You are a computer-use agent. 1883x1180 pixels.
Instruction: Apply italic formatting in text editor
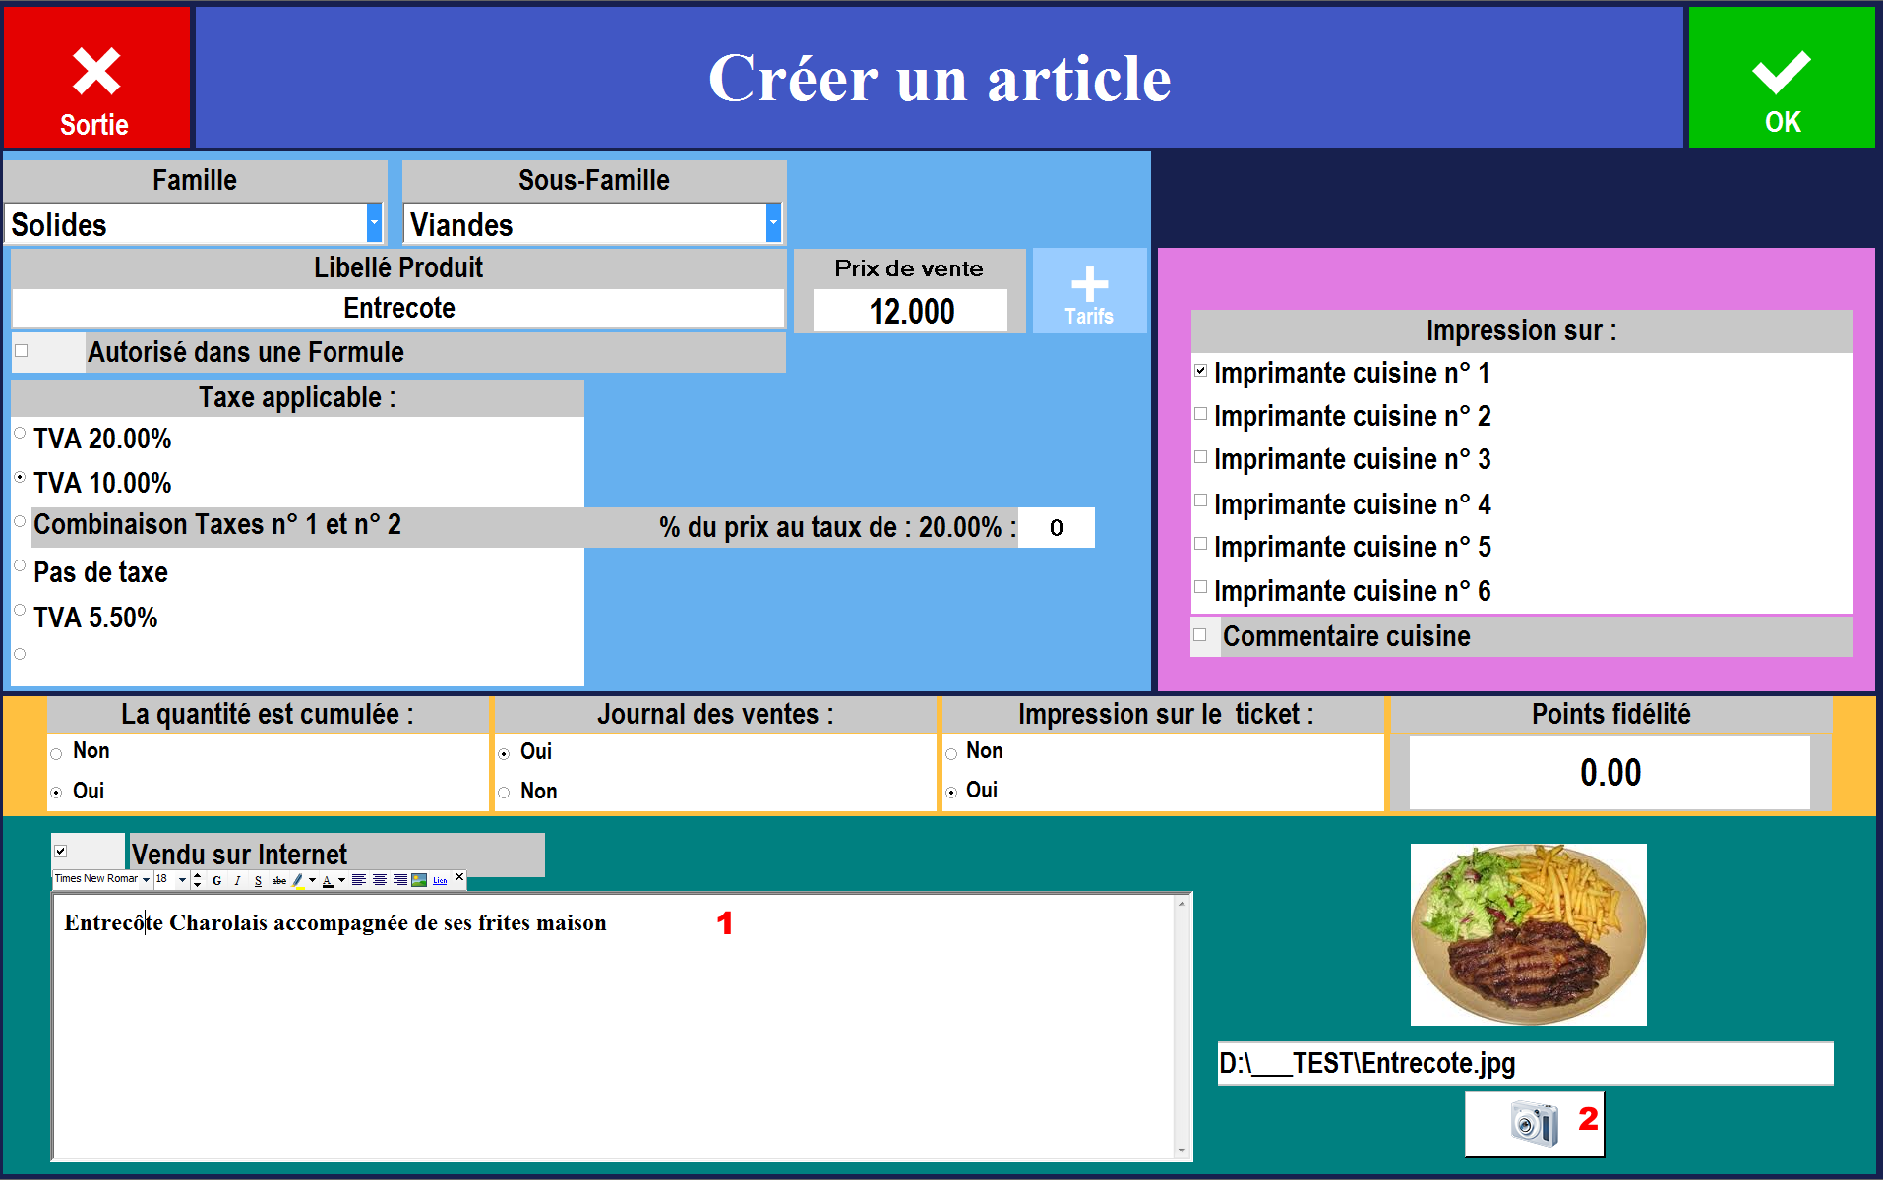[237, 880]
